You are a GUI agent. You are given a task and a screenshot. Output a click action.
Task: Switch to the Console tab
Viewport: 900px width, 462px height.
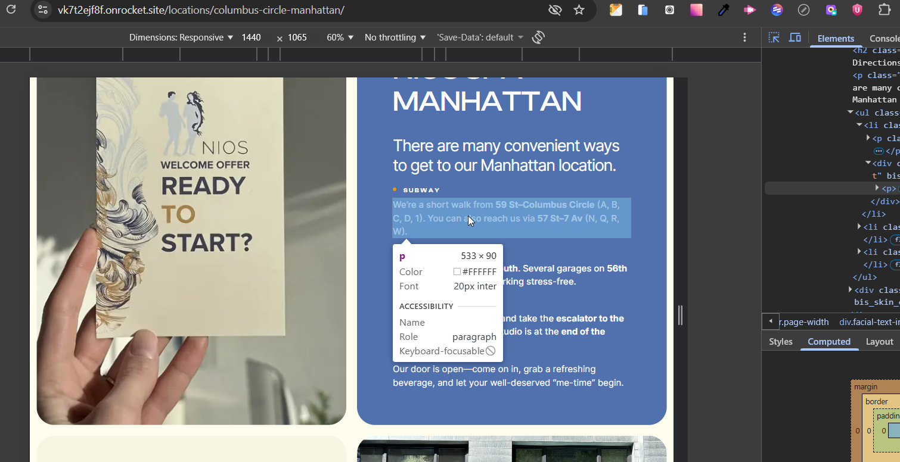885,39
